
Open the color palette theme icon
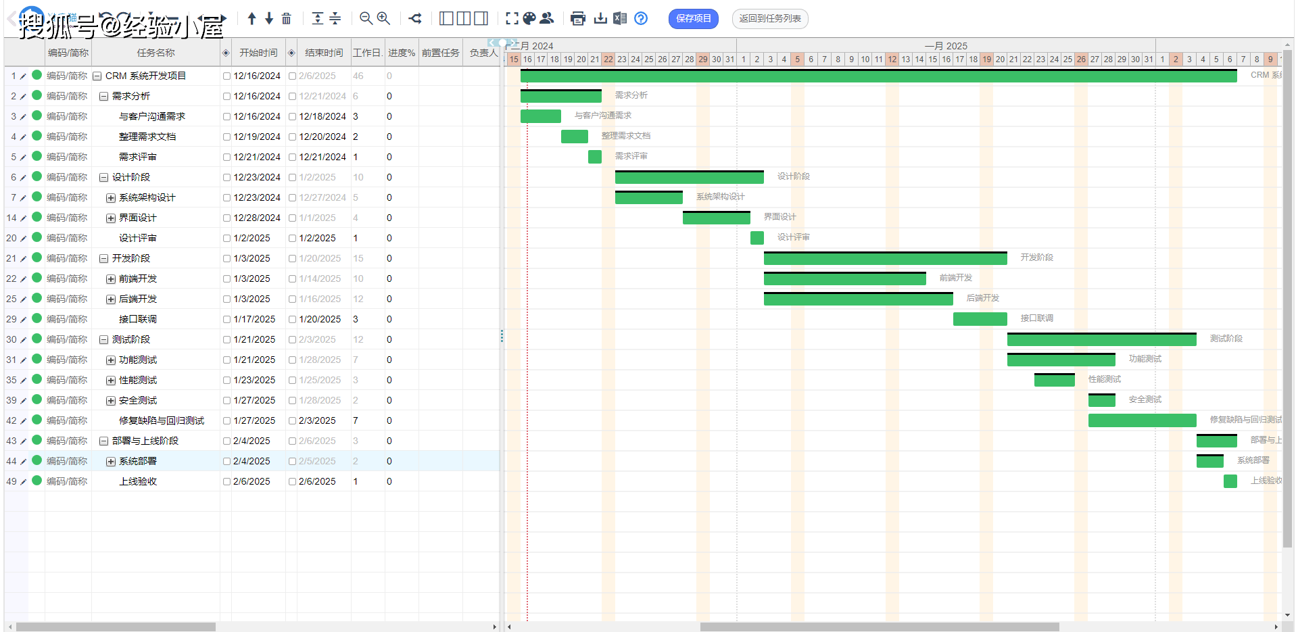click(529, 18)
